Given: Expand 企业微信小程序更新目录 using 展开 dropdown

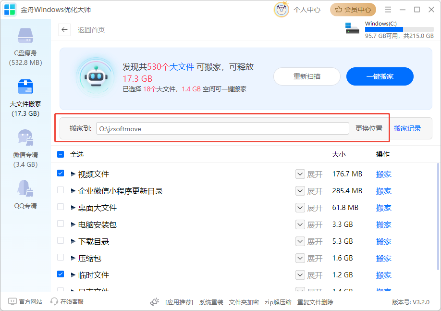Looking at the screenshot, I should tap(300, 191).
